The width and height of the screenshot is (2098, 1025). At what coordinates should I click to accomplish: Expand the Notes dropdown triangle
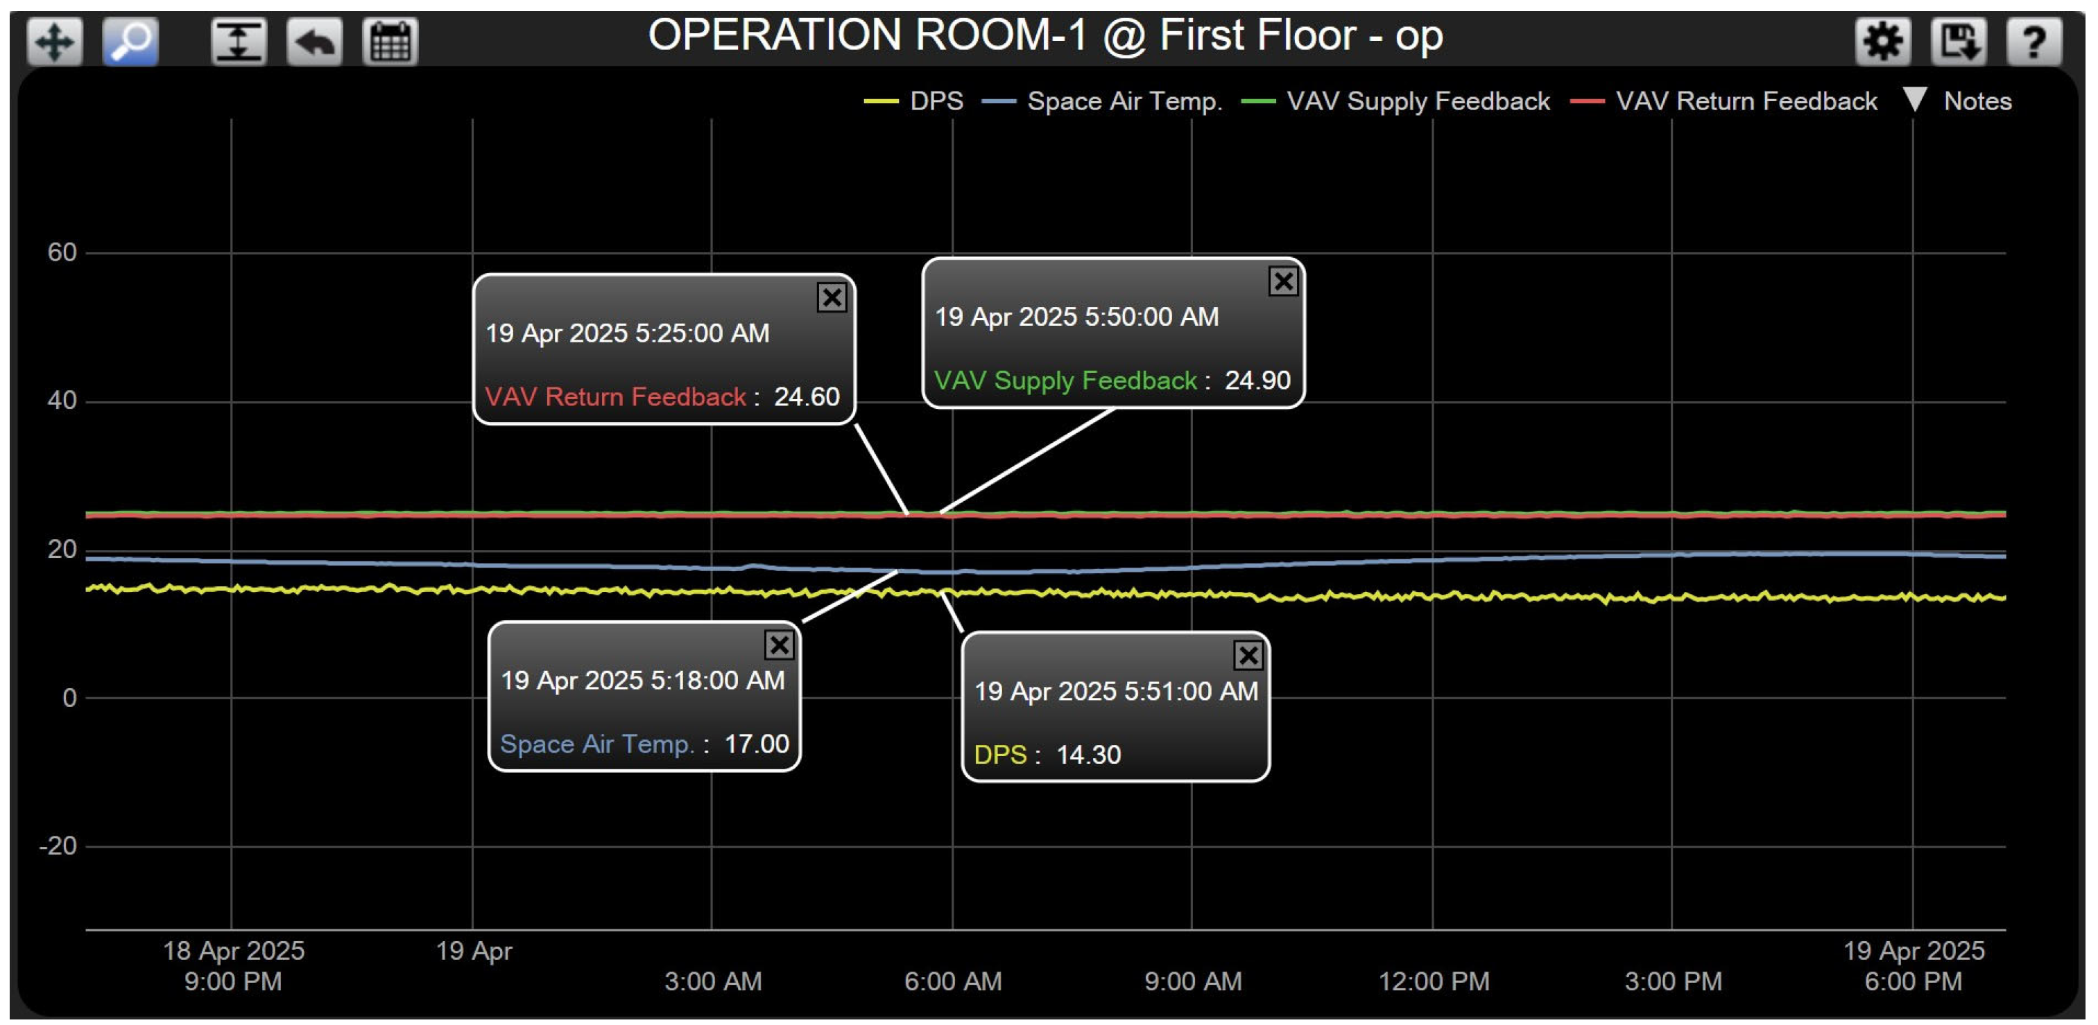[1916, 99]
